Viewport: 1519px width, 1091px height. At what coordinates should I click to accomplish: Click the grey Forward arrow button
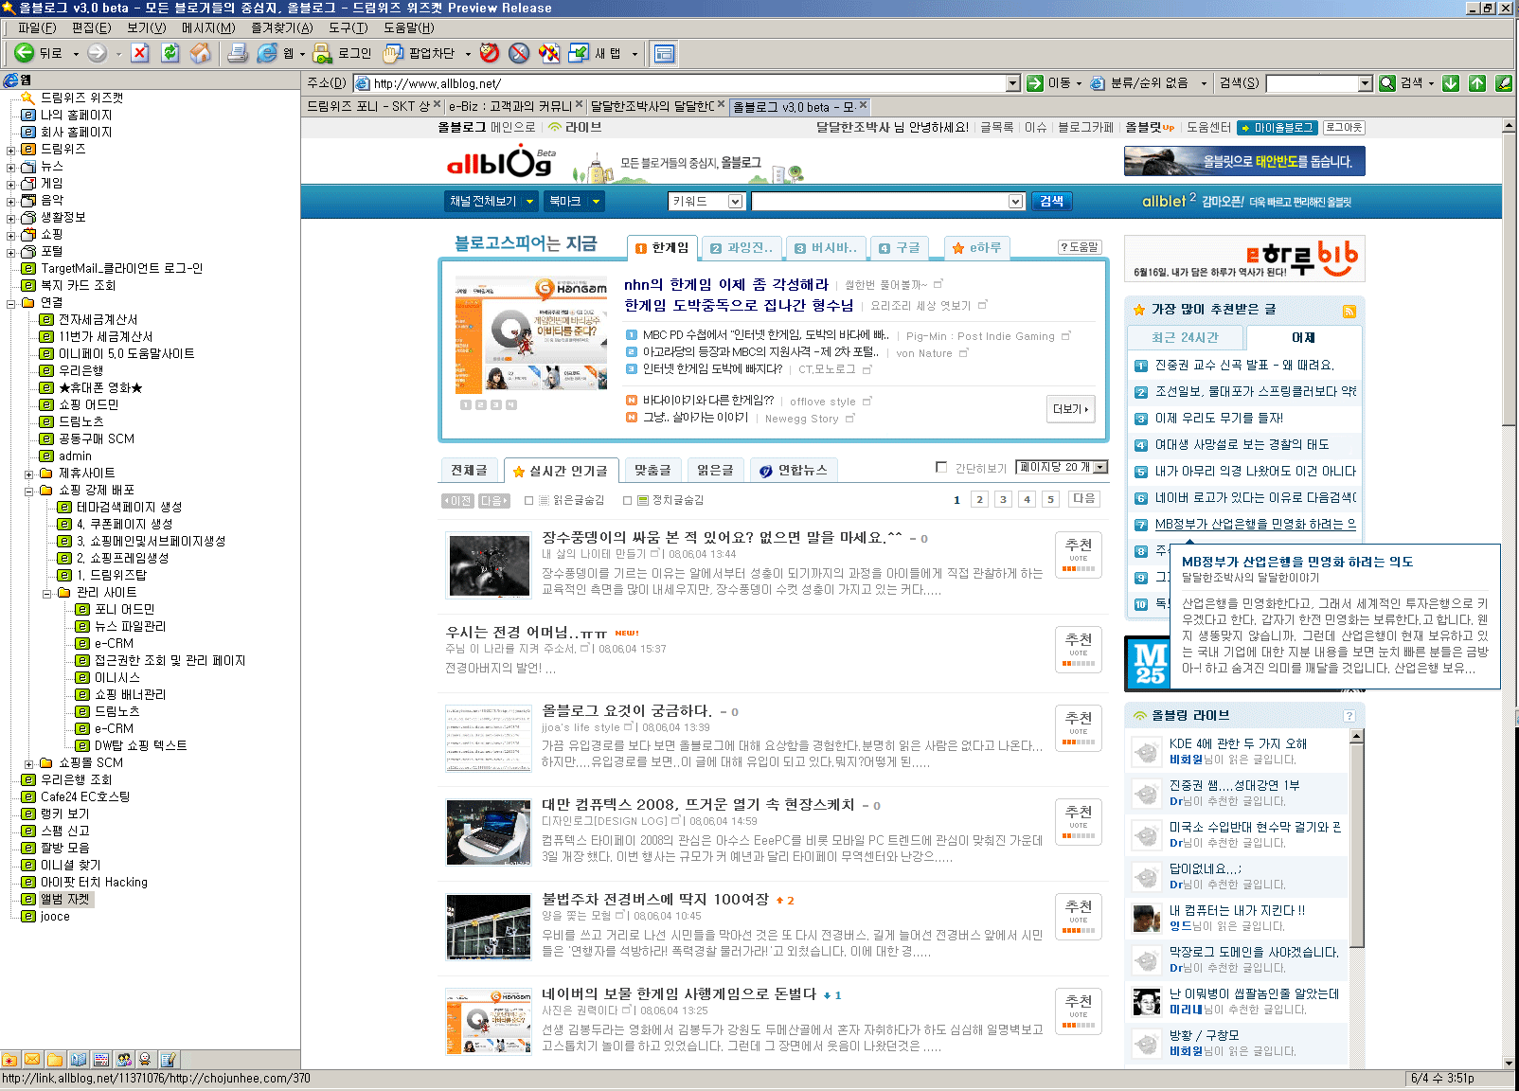(x=97, y=53)
